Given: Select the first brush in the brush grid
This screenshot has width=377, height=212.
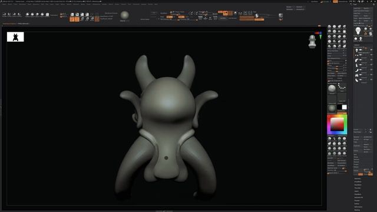Looking at the screenshot, I should tap(329, 26).
